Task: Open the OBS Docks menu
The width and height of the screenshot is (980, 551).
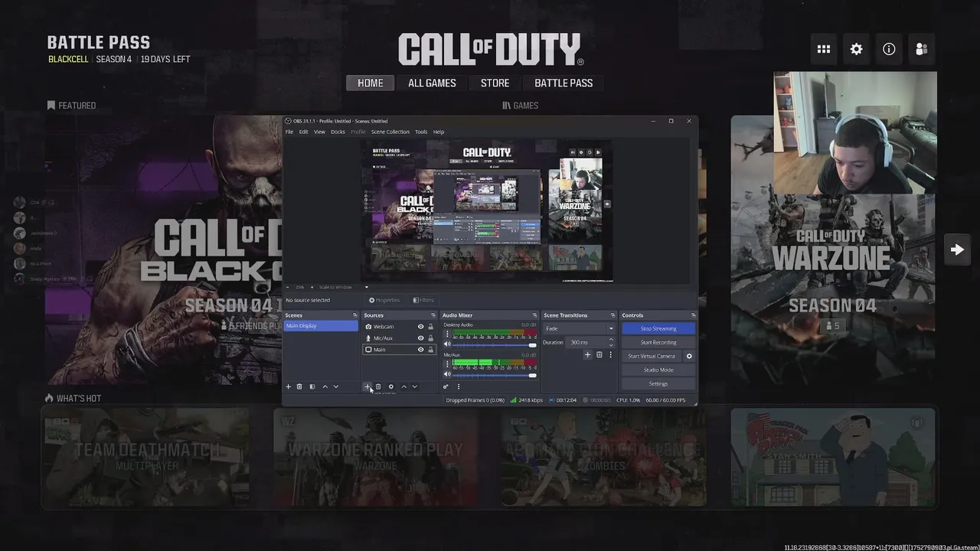Action: point(338,132)
